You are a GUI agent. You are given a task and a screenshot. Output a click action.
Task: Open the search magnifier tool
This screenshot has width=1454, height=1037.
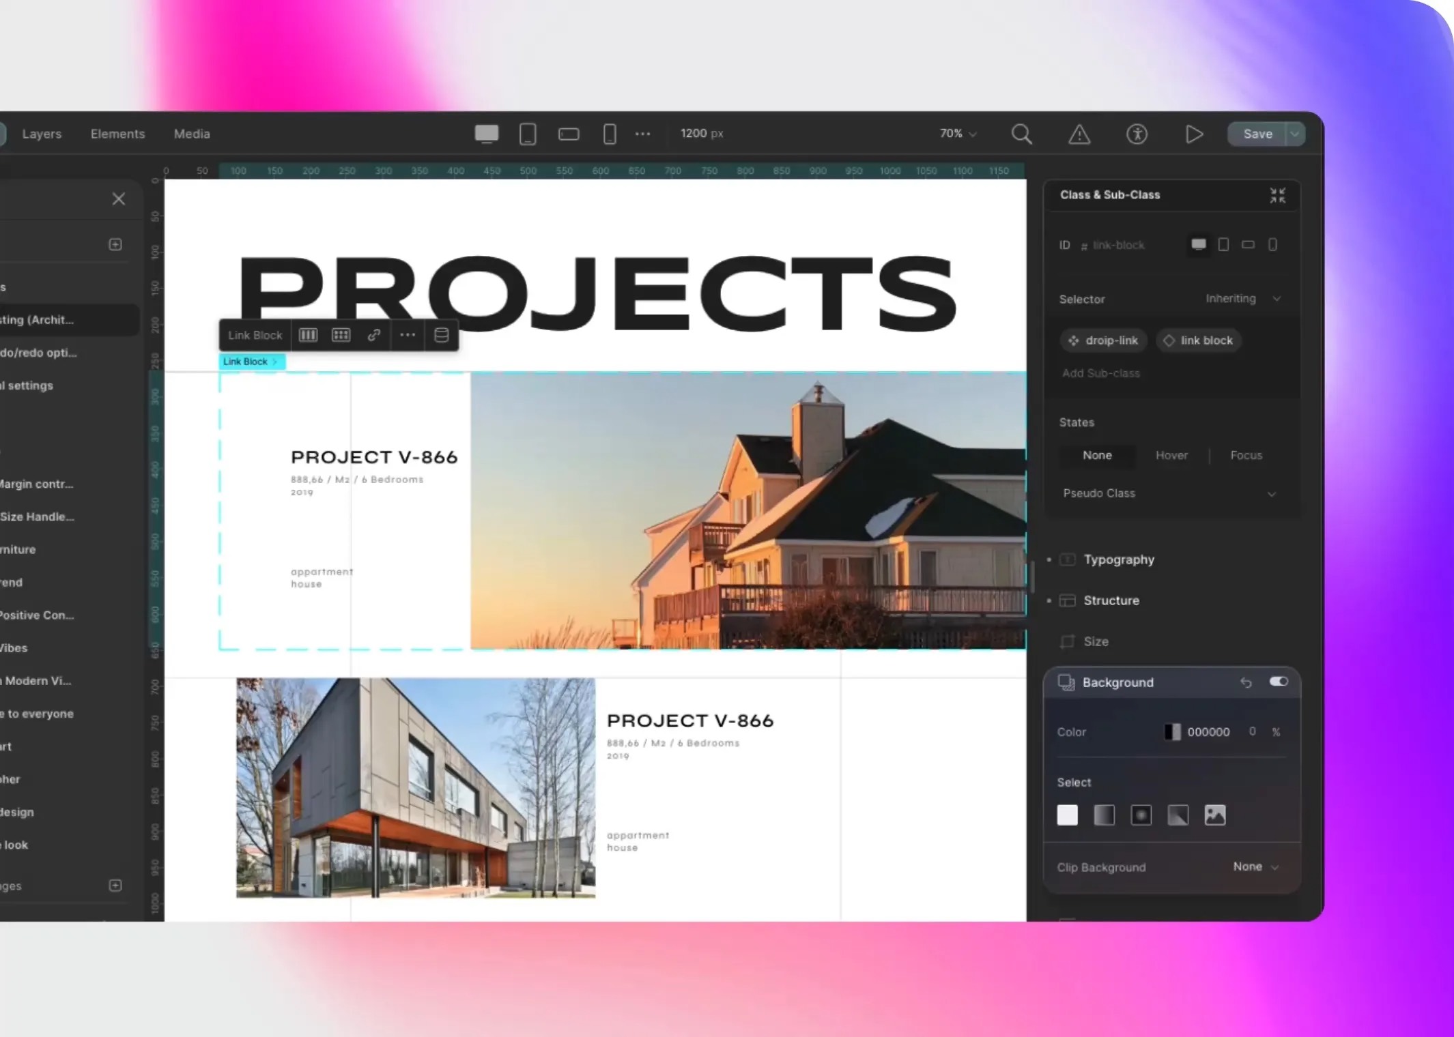click(x=1021, y=134)
